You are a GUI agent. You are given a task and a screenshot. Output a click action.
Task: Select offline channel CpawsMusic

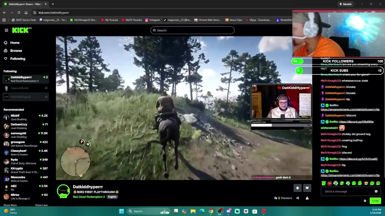pos(26,88)
